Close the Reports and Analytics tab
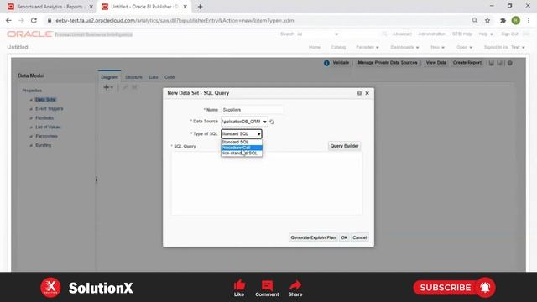 click(x=91, y=7)
